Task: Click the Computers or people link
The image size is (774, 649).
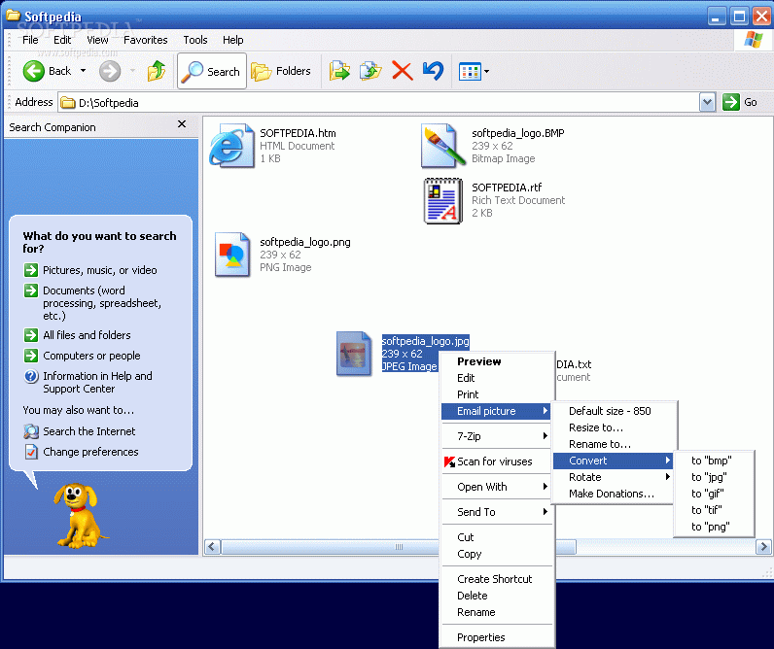Action: (x=91, y=356)
